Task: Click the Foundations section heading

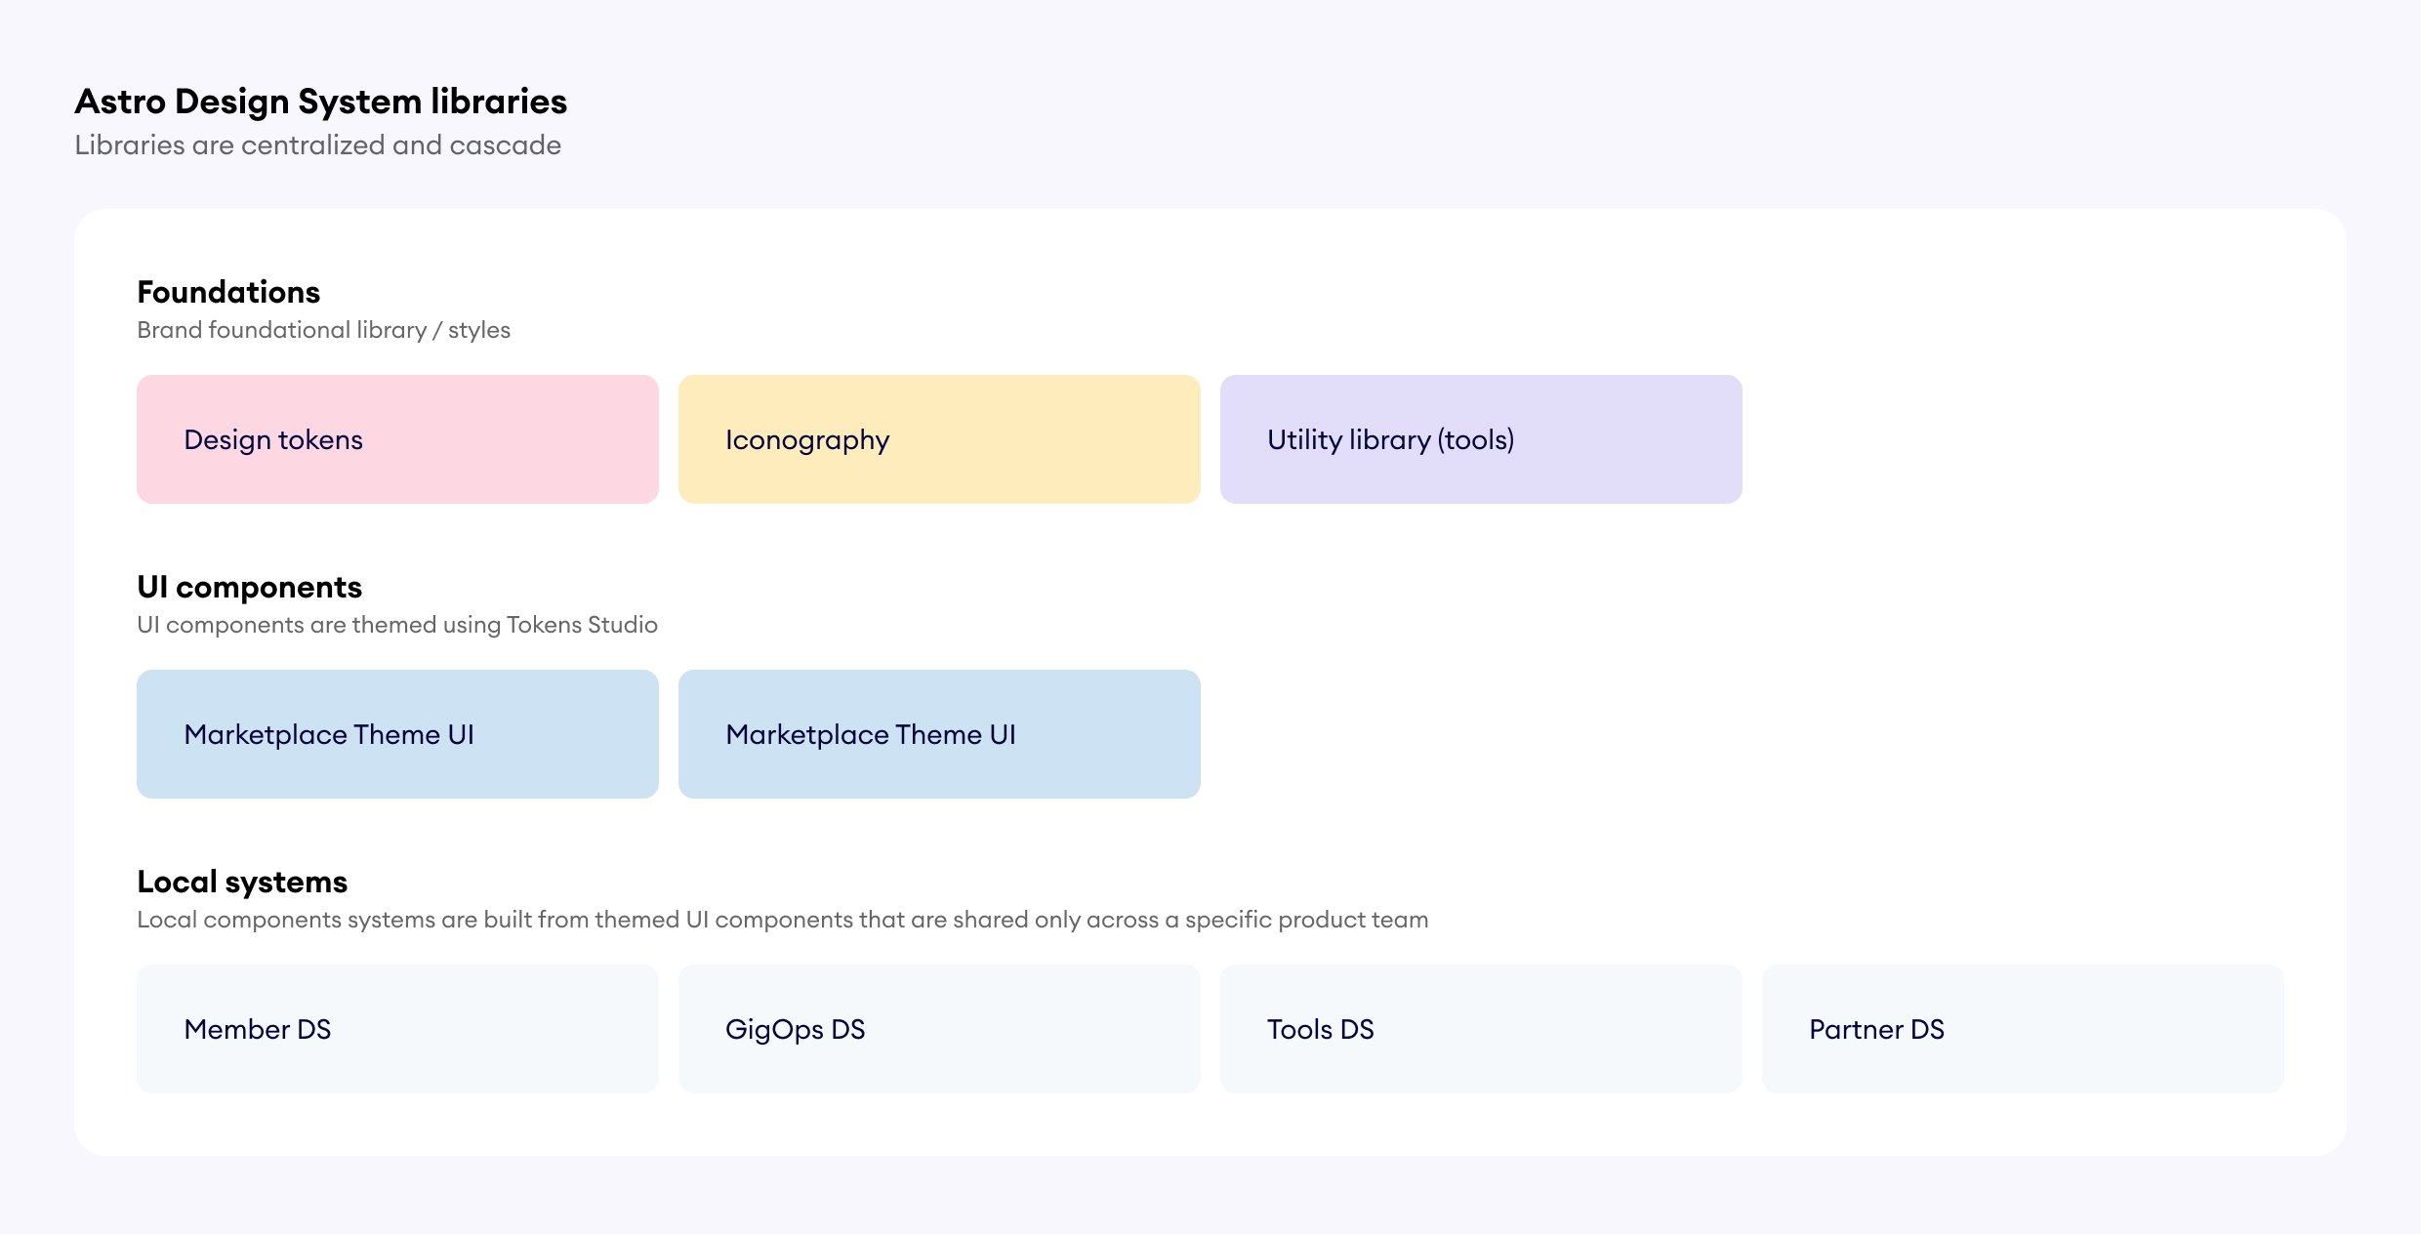Action: pos(228,292)
